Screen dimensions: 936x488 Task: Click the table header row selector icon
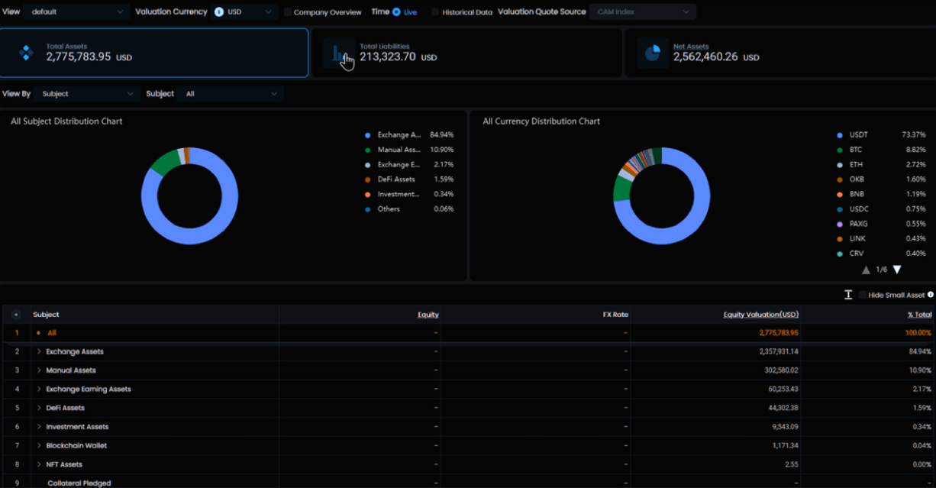tap(16, 315)
